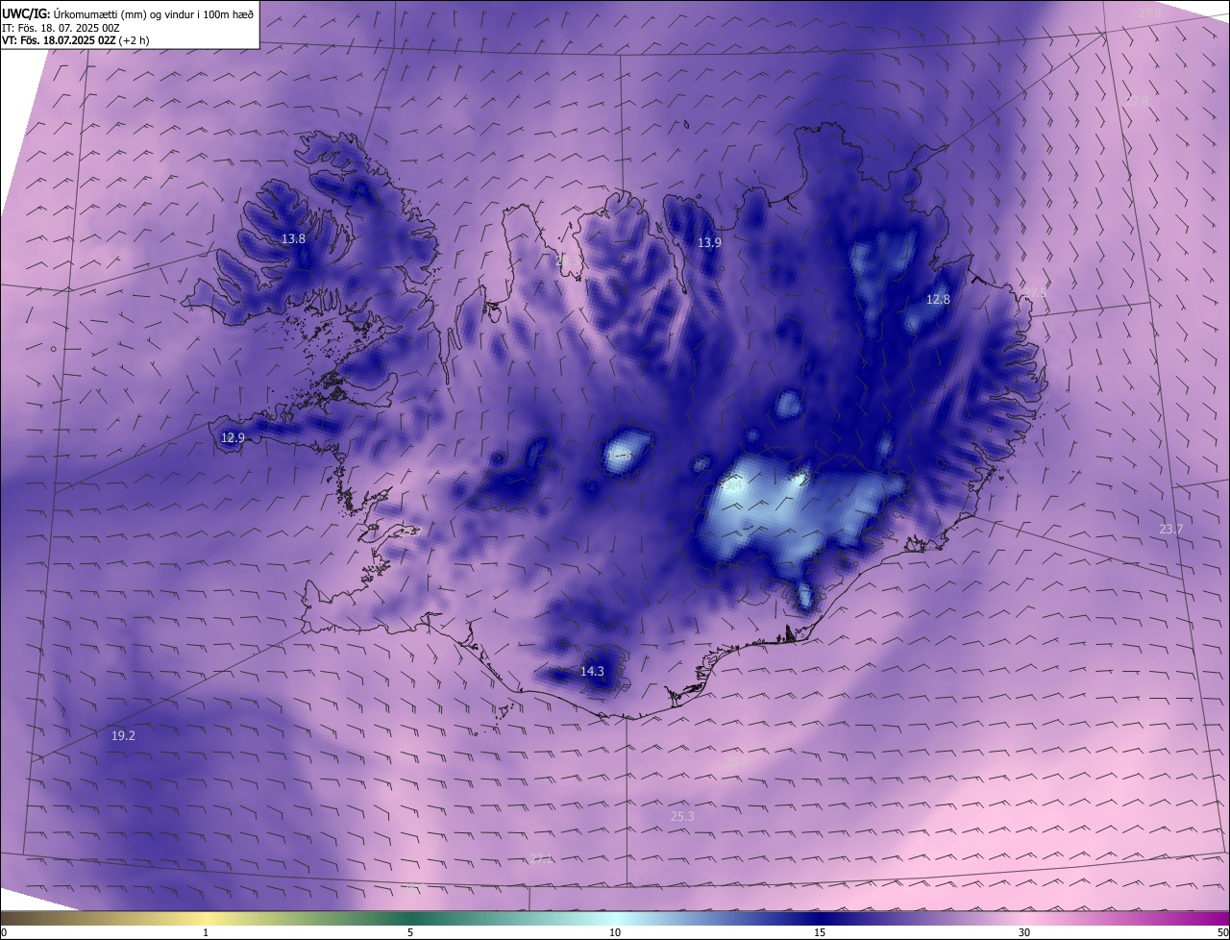The width and height of the screenshot is (1230, 940).
Task: Select the 13.9 value label
Action: [709, 243]
